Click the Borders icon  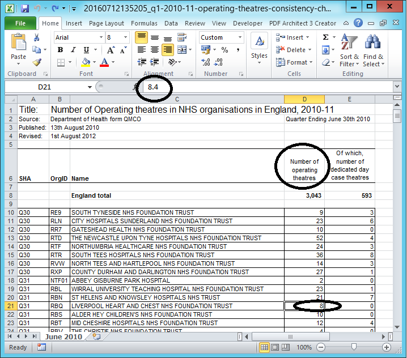61,62
